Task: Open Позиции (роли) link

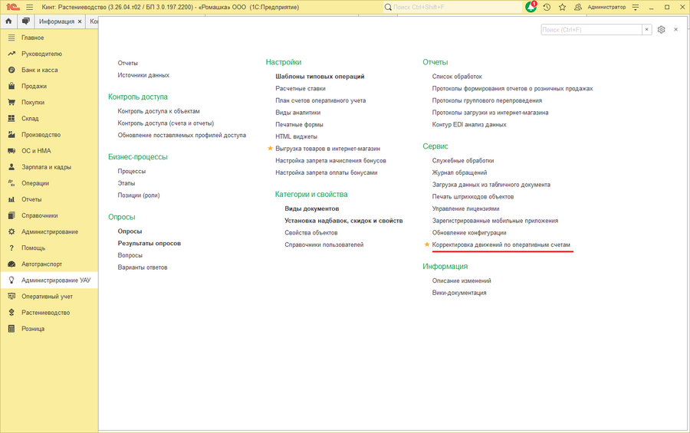Action: [139, 195]
